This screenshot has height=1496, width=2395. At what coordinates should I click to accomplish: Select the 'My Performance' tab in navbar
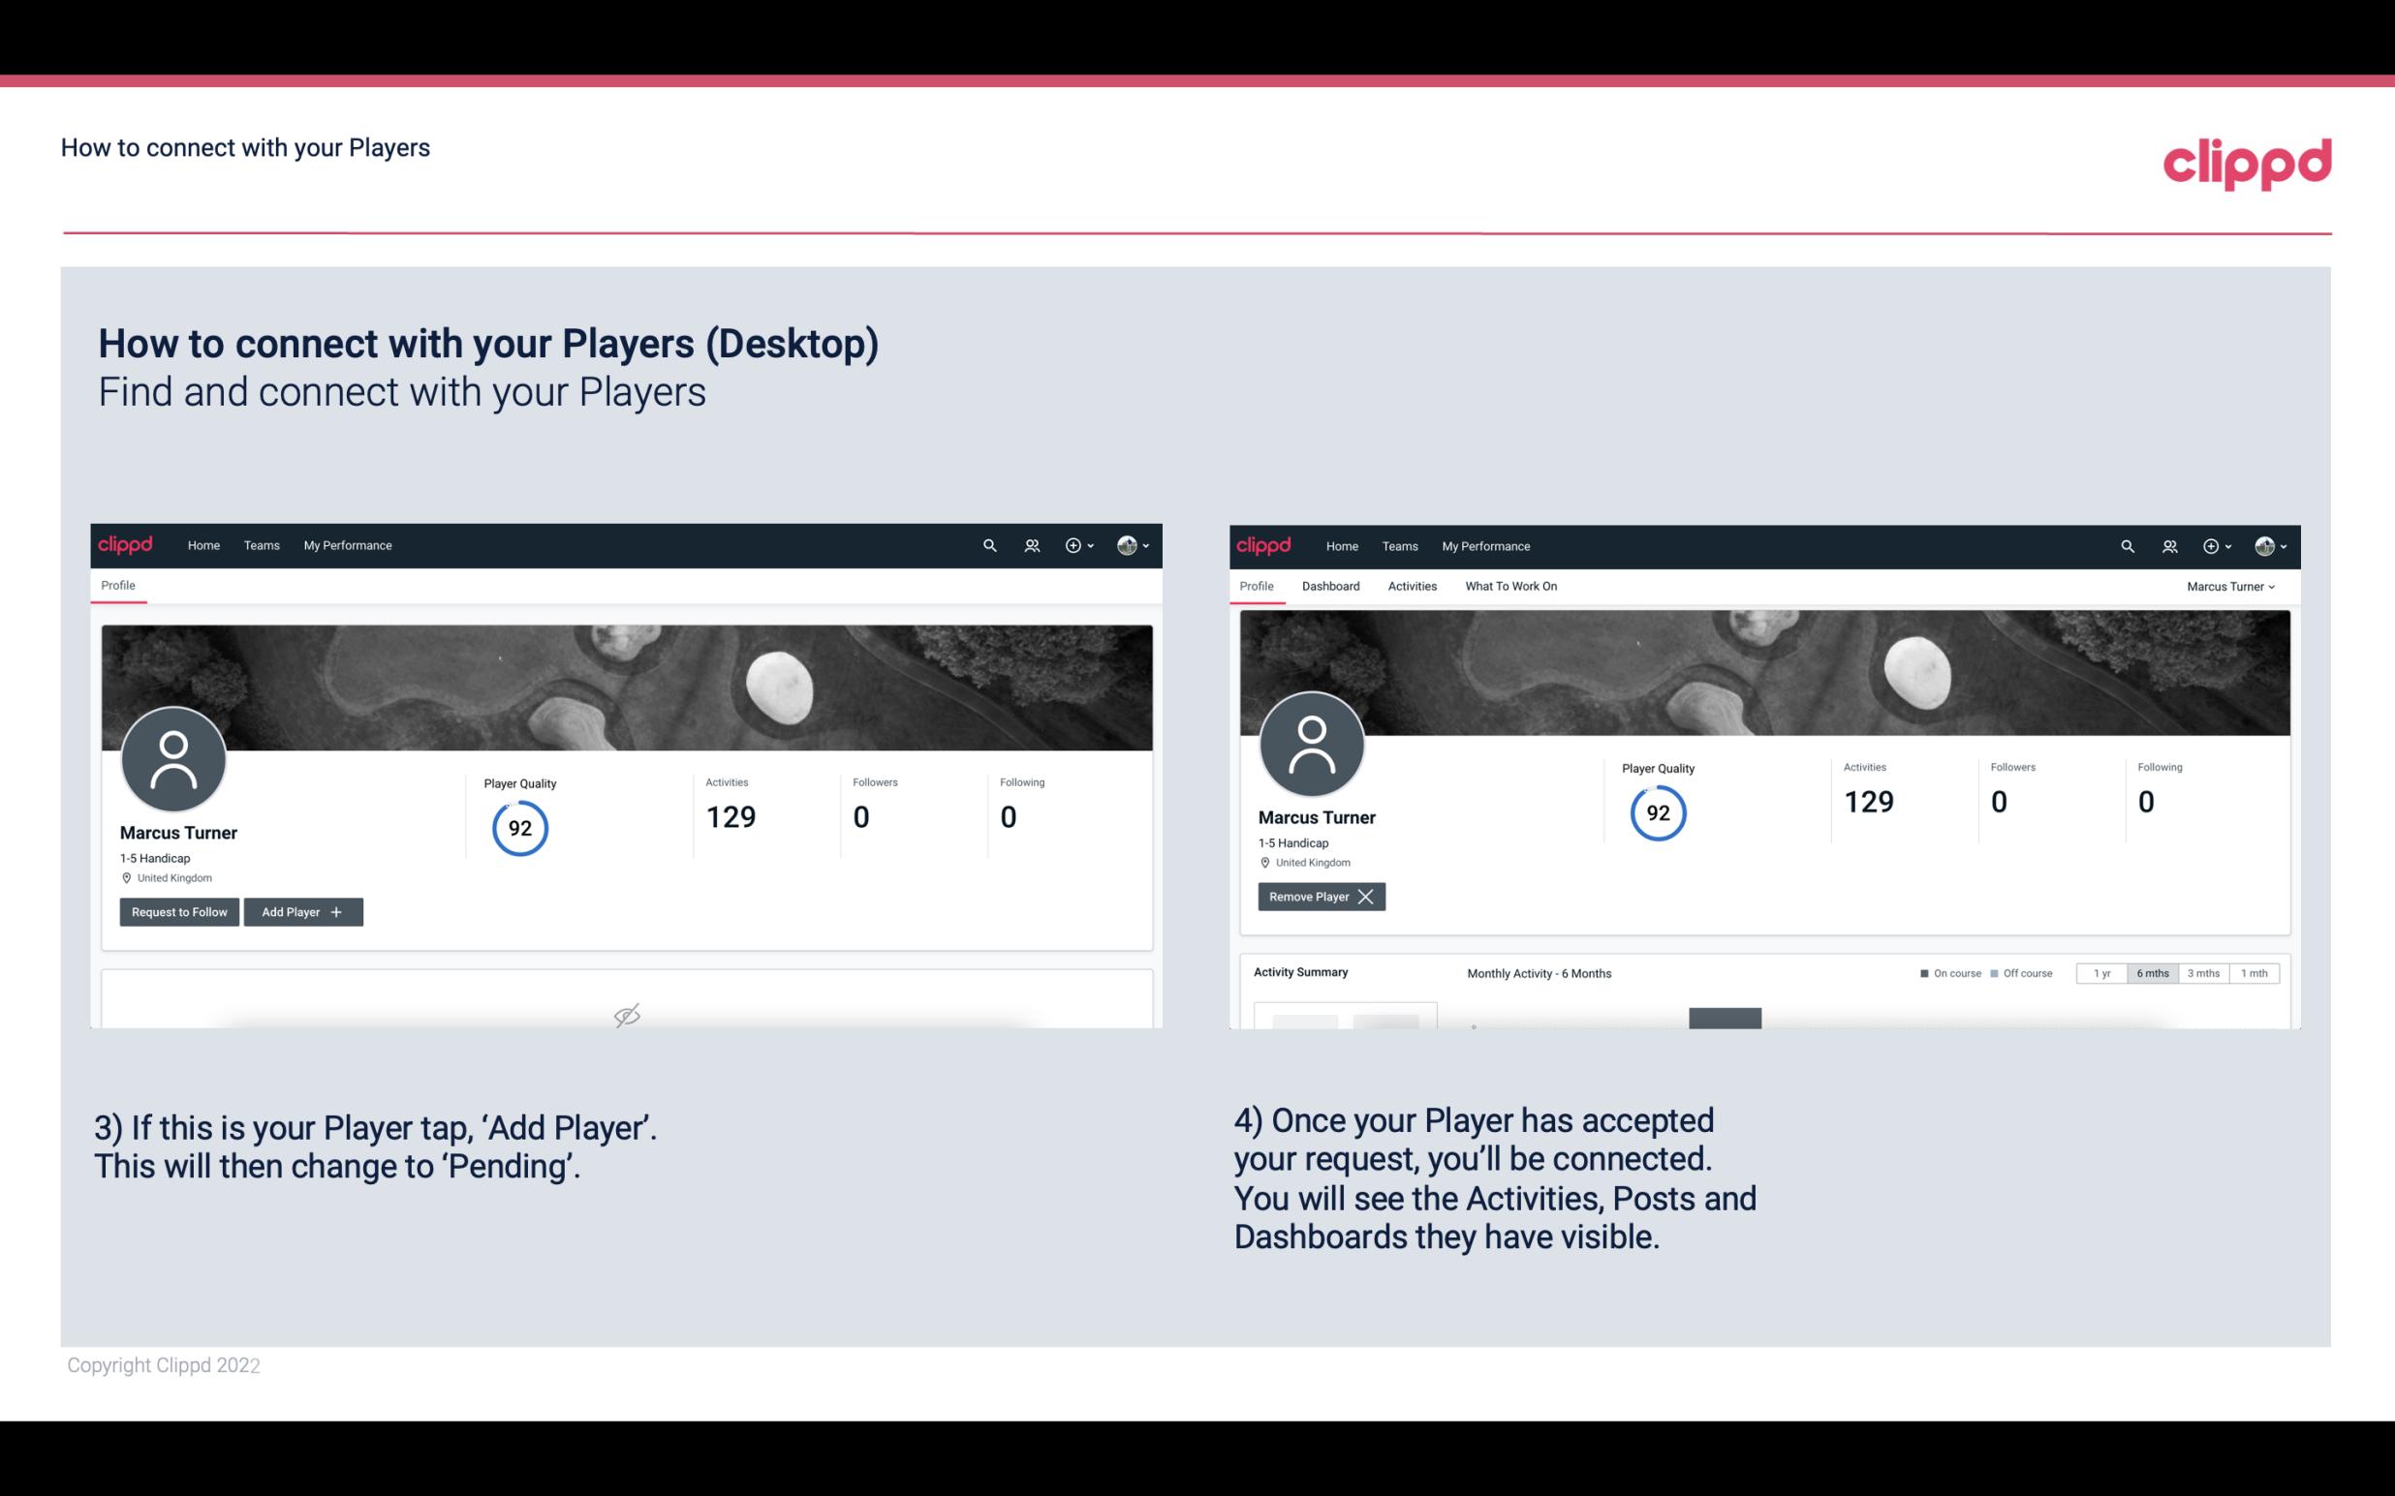pyautogui.click(x=345, y=546)
